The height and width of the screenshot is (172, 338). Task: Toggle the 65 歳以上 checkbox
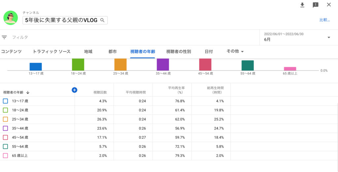click(x=5, y=156)
